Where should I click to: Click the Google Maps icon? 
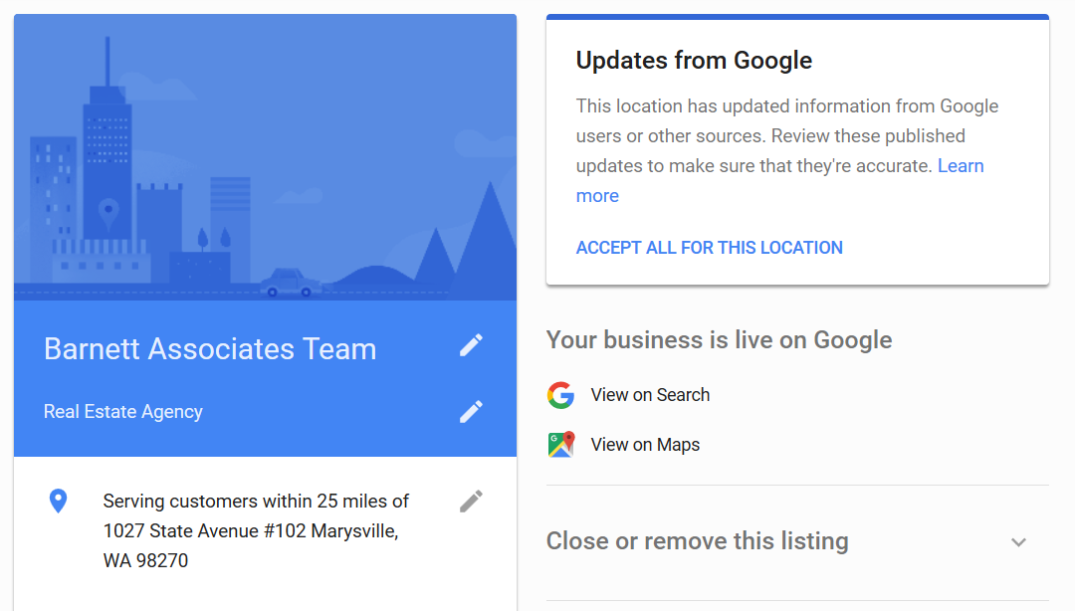[x=560, y=445]
